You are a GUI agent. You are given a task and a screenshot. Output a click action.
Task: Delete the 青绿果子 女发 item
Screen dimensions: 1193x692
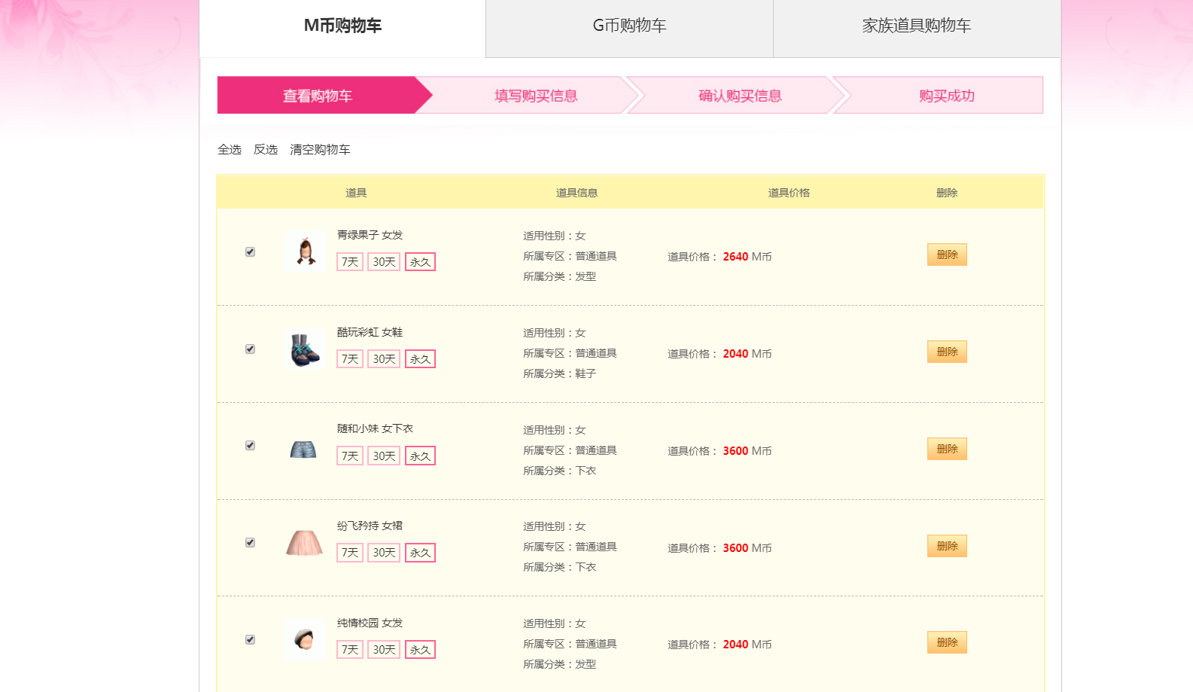coord(947,255)
